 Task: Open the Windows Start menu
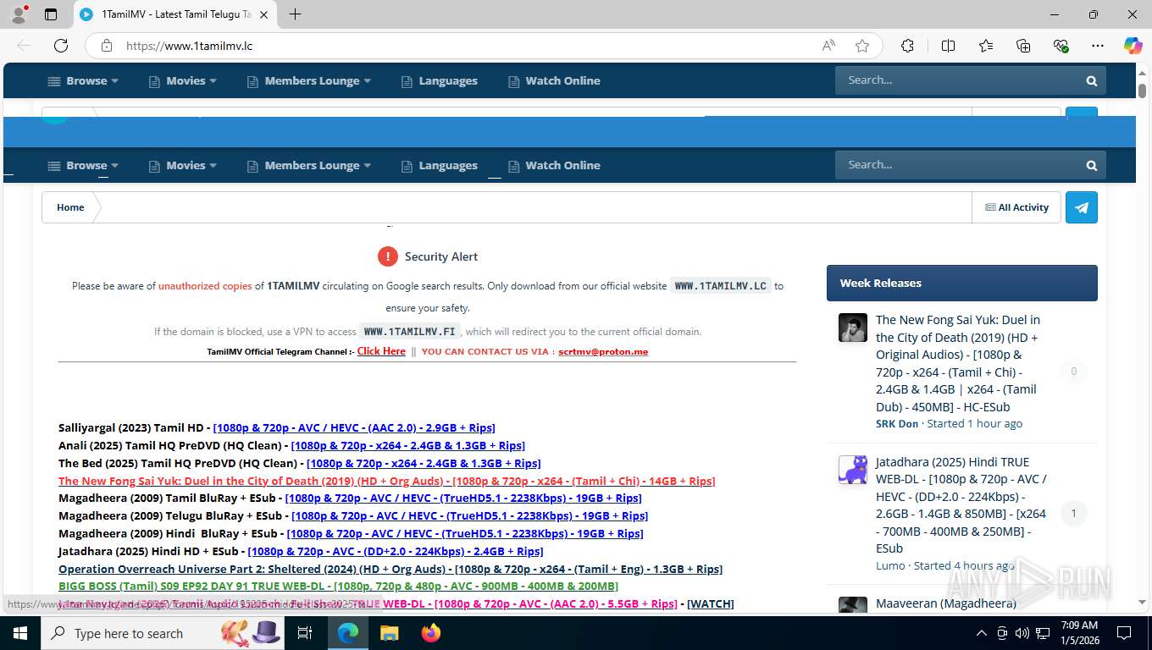19,633
